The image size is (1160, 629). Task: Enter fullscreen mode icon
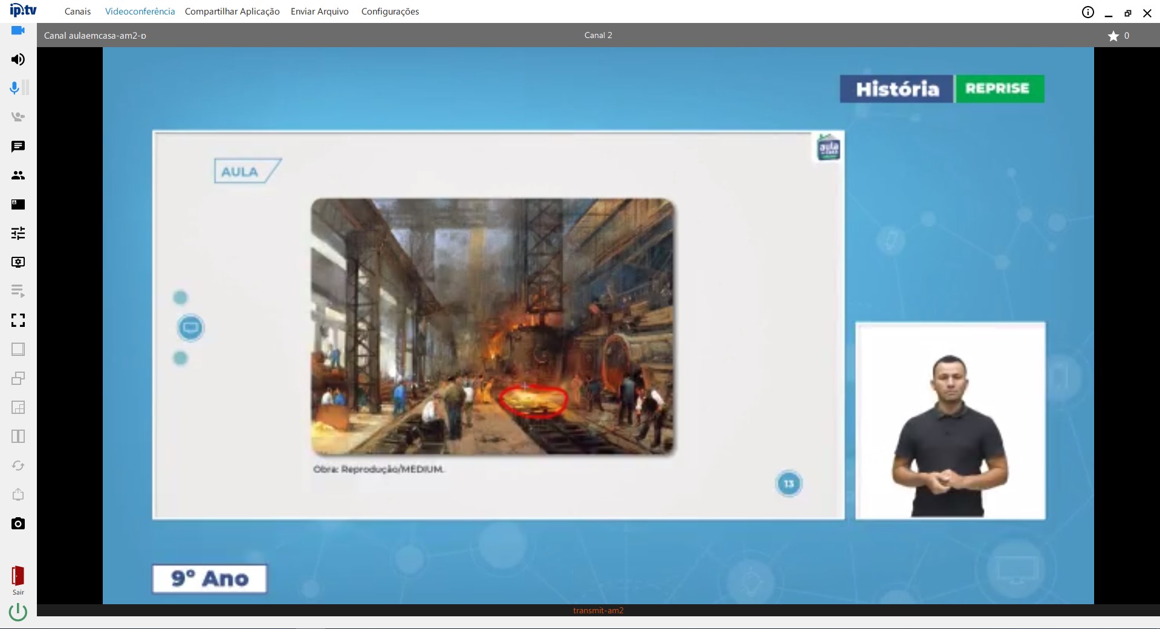click(x=18, y=320)
